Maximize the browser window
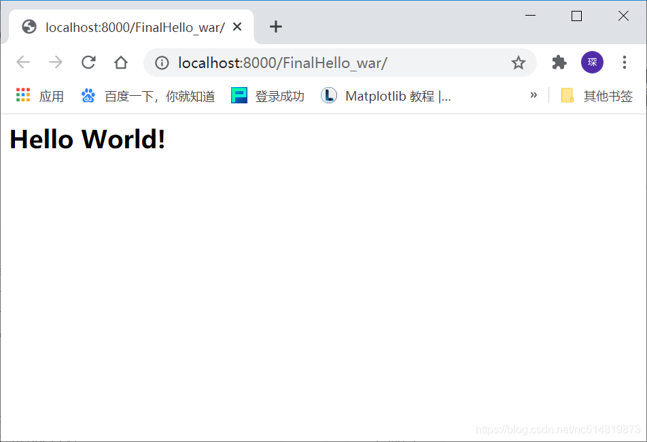Image resolution: width=647 pixels, height=442 pixels. 576,16
